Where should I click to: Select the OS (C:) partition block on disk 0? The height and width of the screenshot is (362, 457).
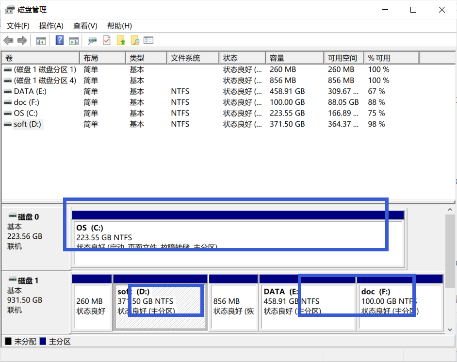[x=238, y=238]
